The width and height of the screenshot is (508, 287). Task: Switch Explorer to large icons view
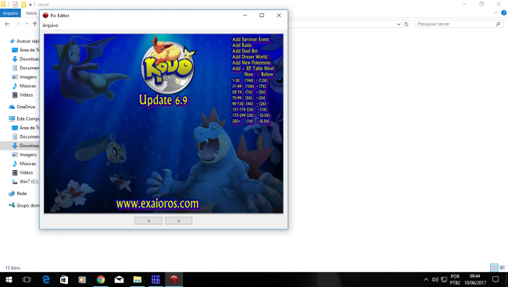tap(503, 268)
